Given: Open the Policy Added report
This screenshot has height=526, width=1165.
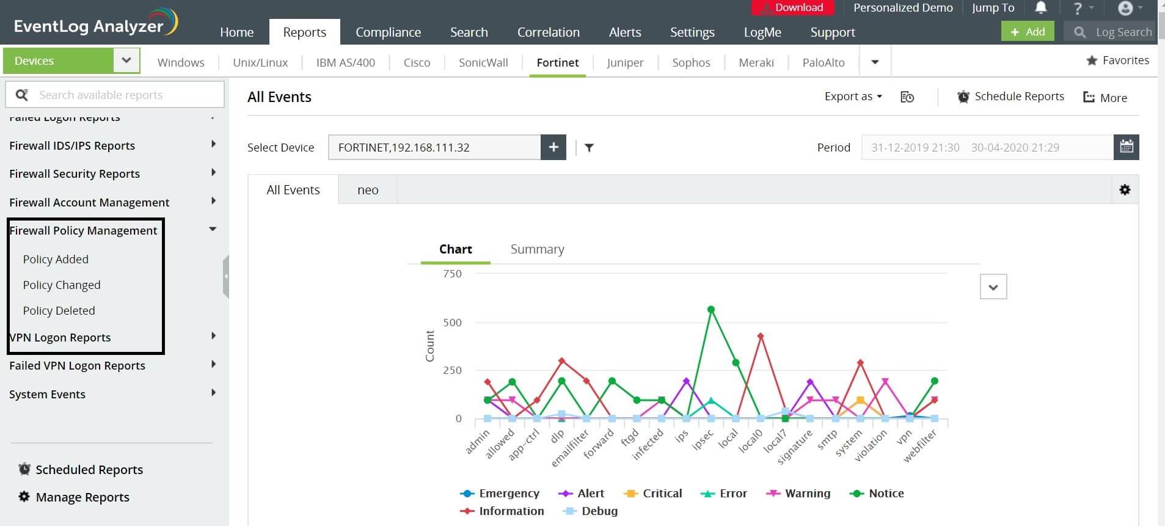Looking at the screenshot, I should [x=56, y=259].
